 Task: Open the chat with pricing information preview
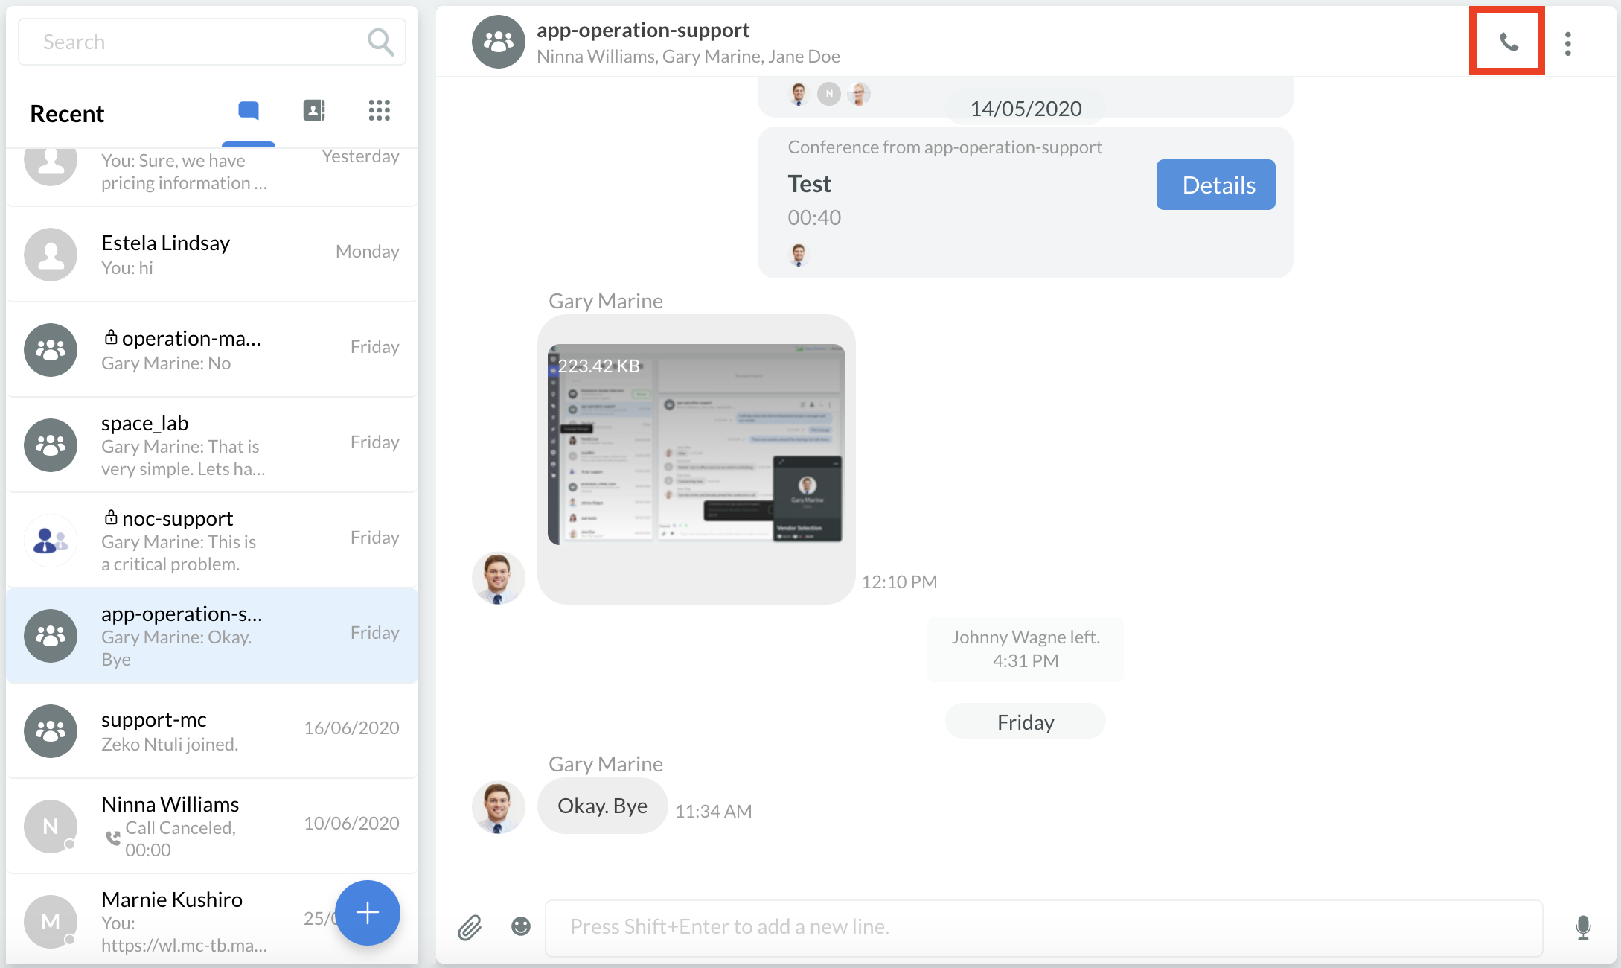click(x=212, y=177)
